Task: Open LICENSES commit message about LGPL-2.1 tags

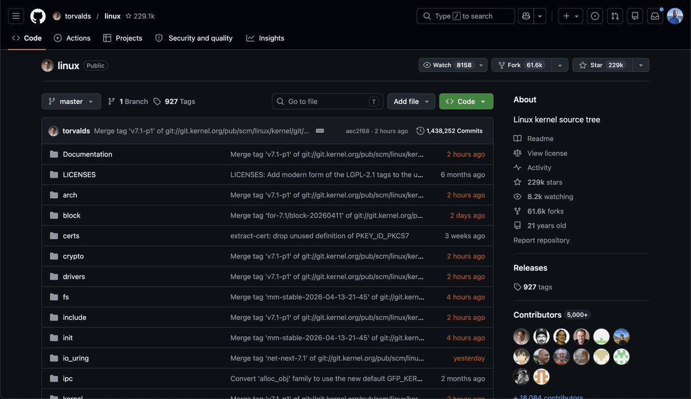Action: [x=327, y=174]
